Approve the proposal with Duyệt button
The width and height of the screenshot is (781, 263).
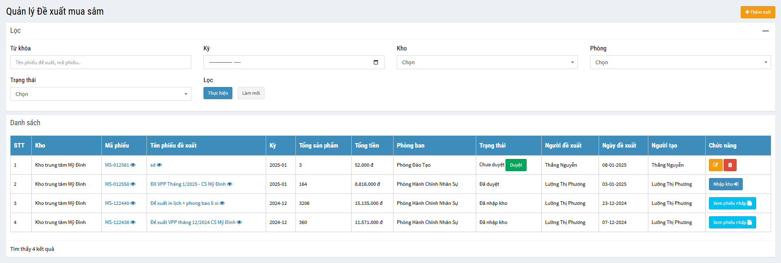pos(516,165)
